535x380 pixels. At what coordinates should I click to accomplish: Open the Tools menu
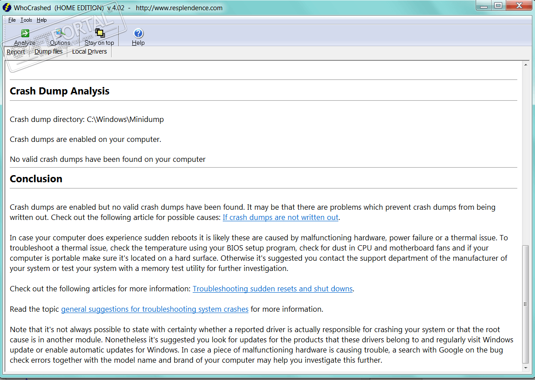tap(26, 20)
